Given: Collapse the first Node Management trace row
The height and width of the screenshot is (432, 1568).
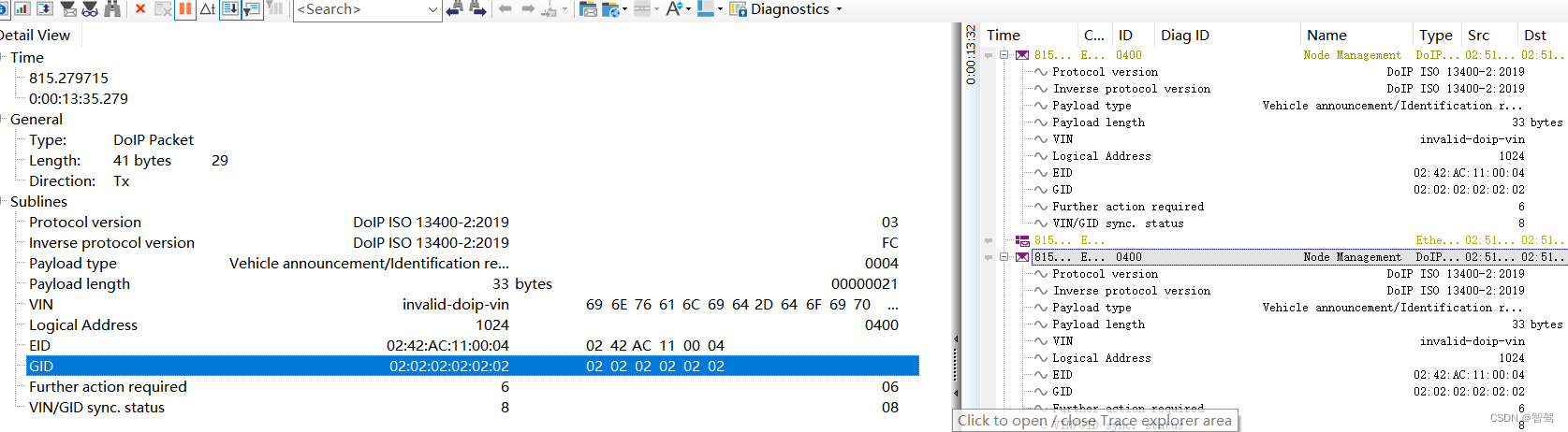Looking at the screenshot, I should pos(1004,55).
